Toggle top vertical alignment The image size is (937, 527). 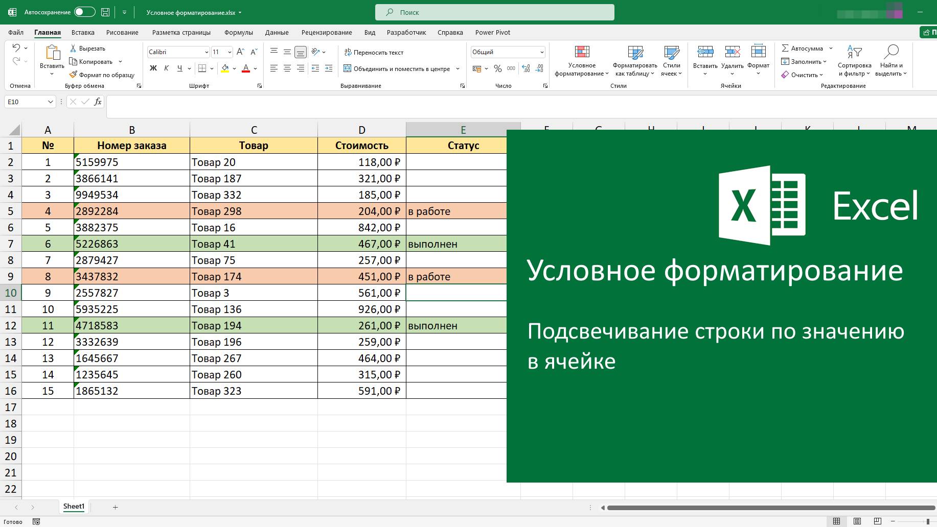(274, 52)
